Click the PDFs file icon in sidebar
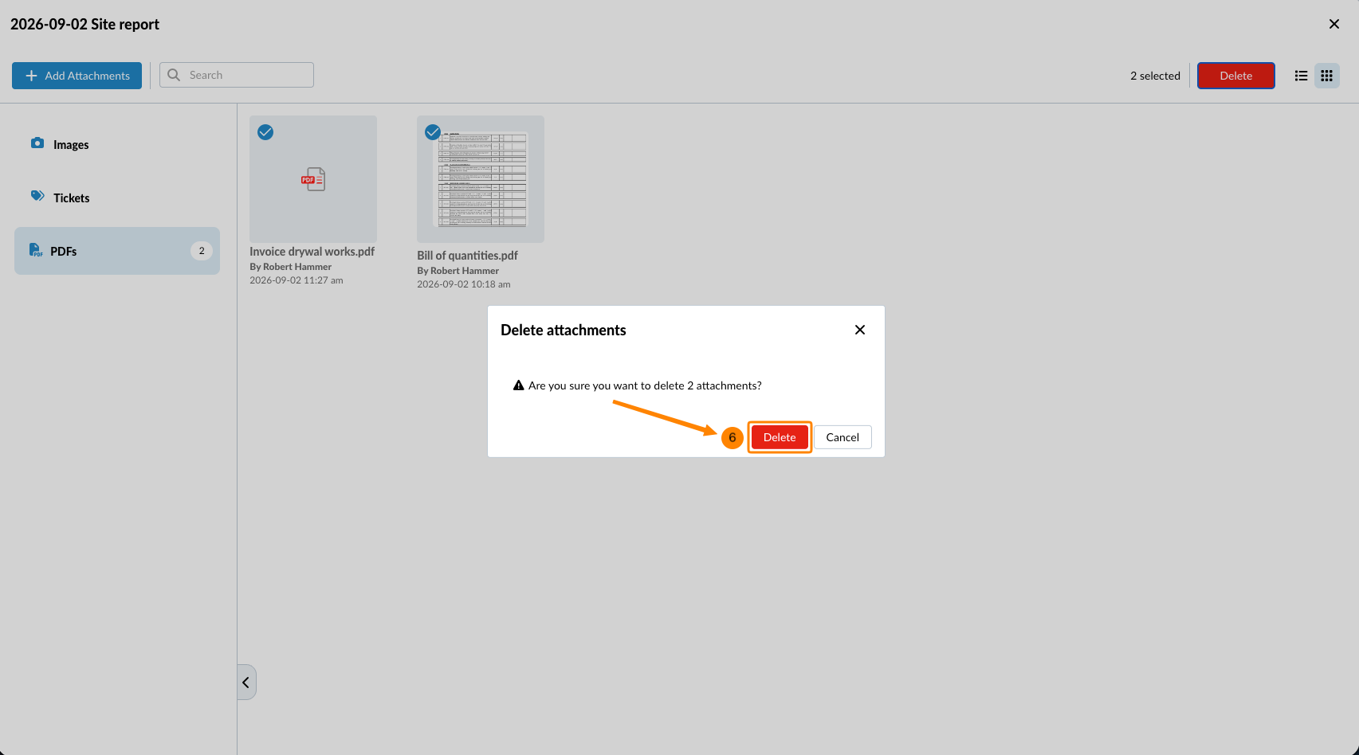Viewport: 1359px width, 755px height. [x=36, y=250]
